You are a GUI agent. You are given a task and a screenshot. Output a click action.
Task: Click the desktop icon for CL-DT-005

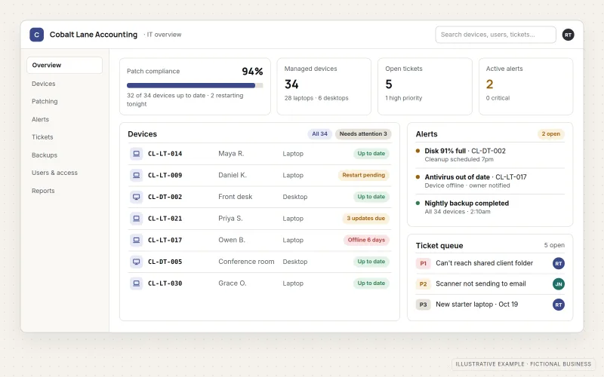[x=137, y=262]
